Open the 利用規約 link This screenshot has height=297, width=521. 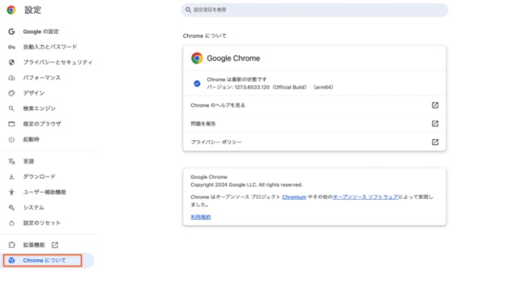click(201, 217)
